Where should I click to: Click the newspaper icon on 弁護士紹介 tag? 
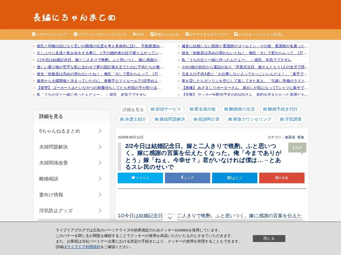[x=122, y=119]
